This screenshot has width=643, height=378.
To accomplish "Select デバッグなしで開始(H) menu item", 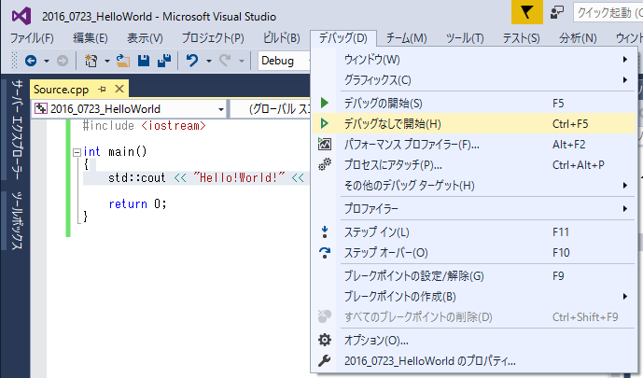I will pyautogui.click(x=474, y=123).
